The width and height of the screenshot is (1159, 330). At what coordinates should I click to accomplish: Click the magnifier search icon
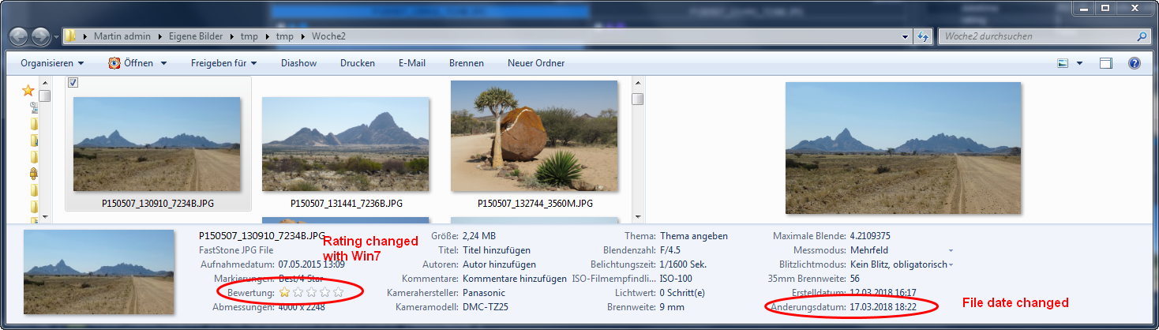[x=1142, y=36]
